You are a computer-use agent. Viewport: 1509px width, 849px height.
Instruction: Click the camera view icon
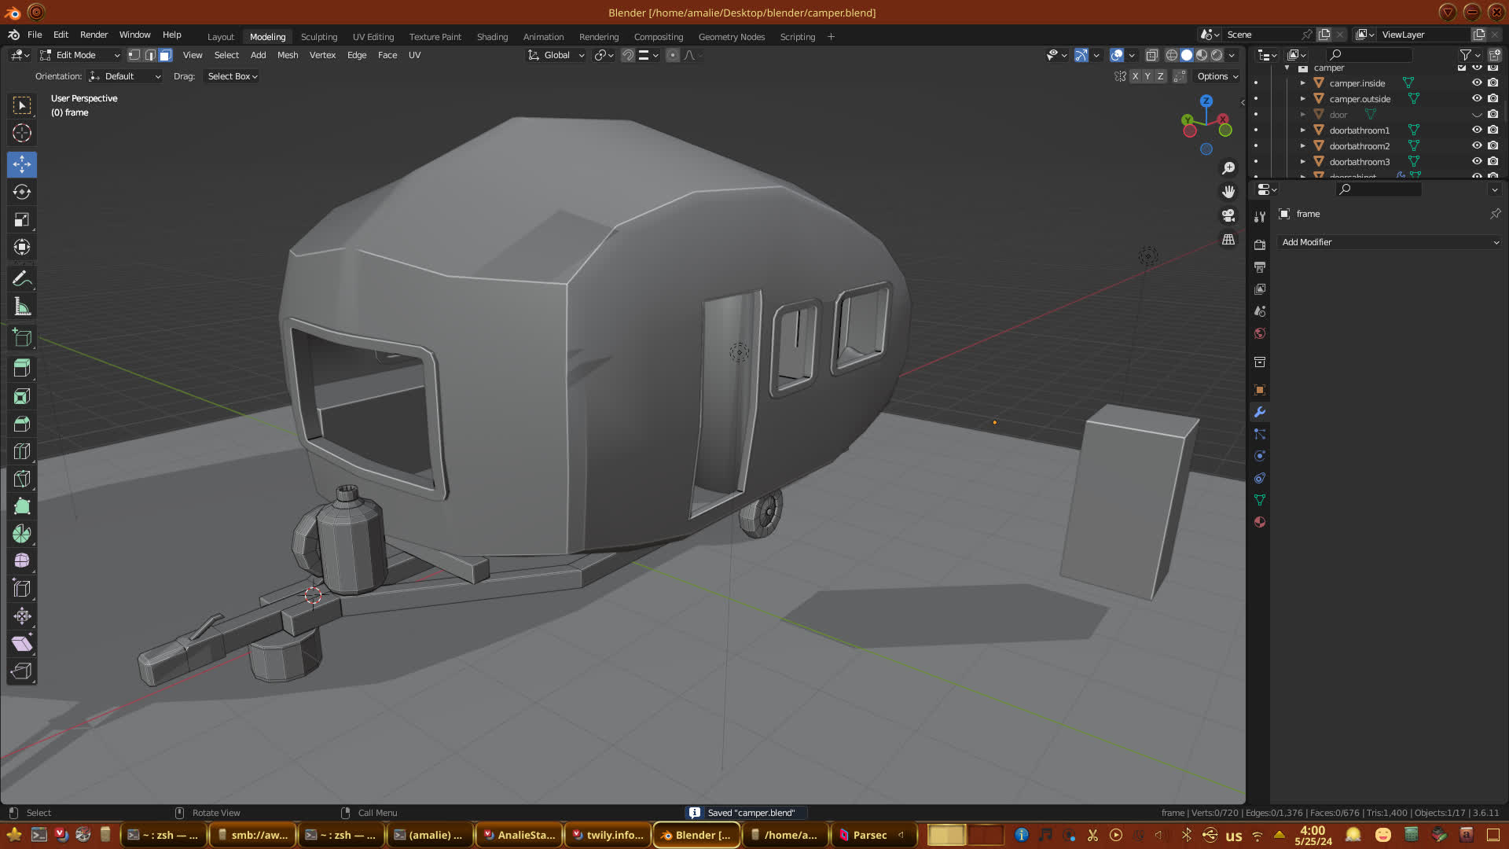(x=1228, y=215)
